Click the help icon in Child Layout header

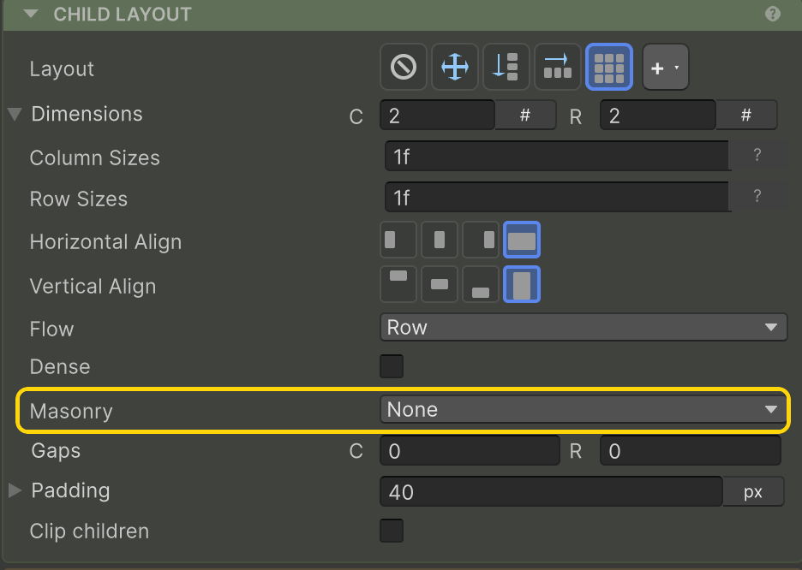point(773,14)
